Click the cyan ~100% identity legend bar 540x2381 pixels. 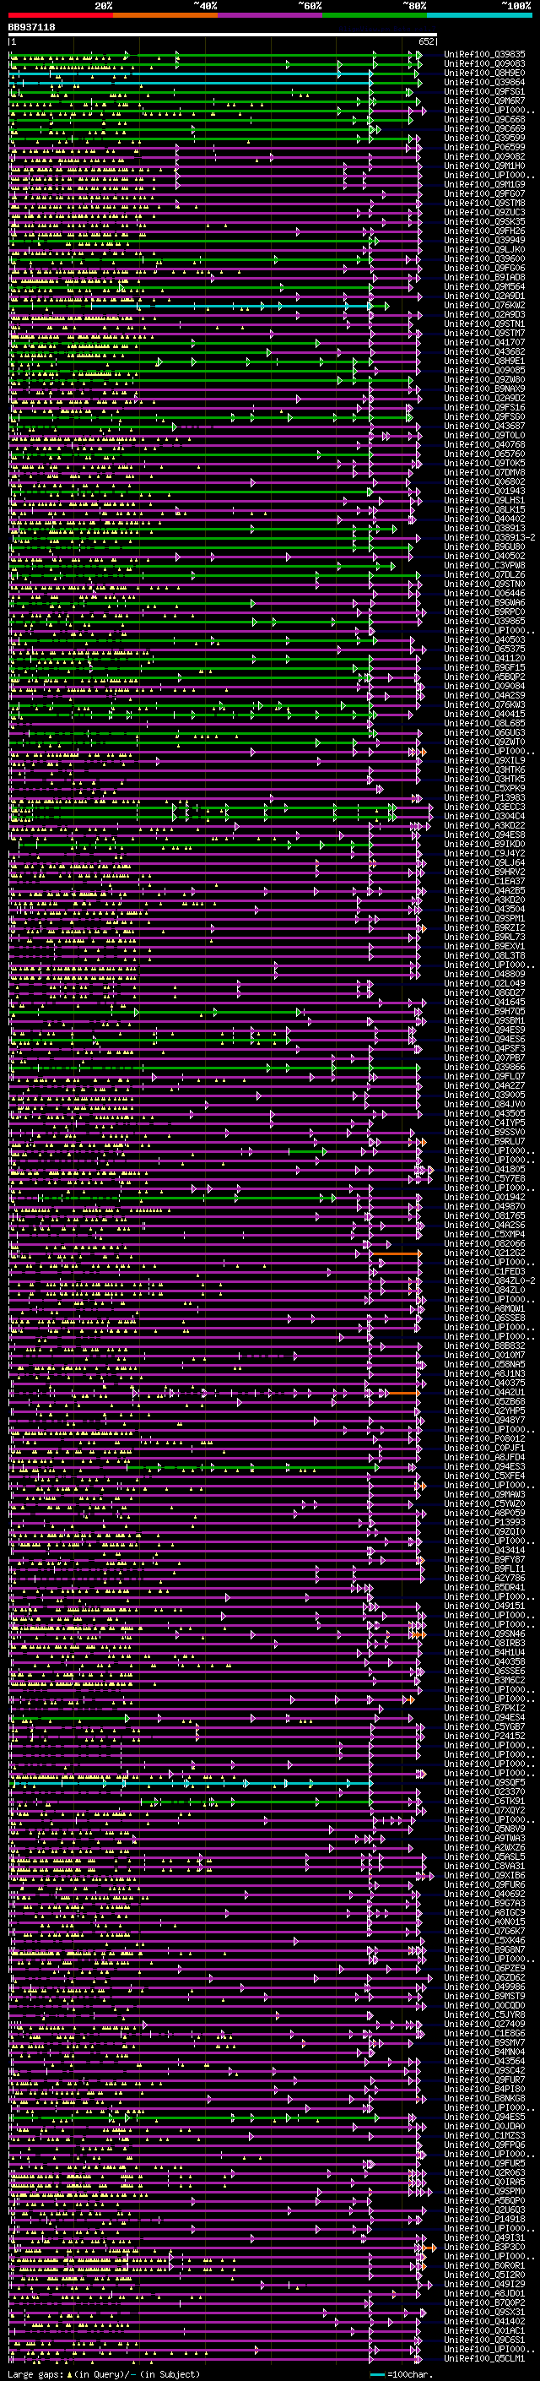click(479, 15)
